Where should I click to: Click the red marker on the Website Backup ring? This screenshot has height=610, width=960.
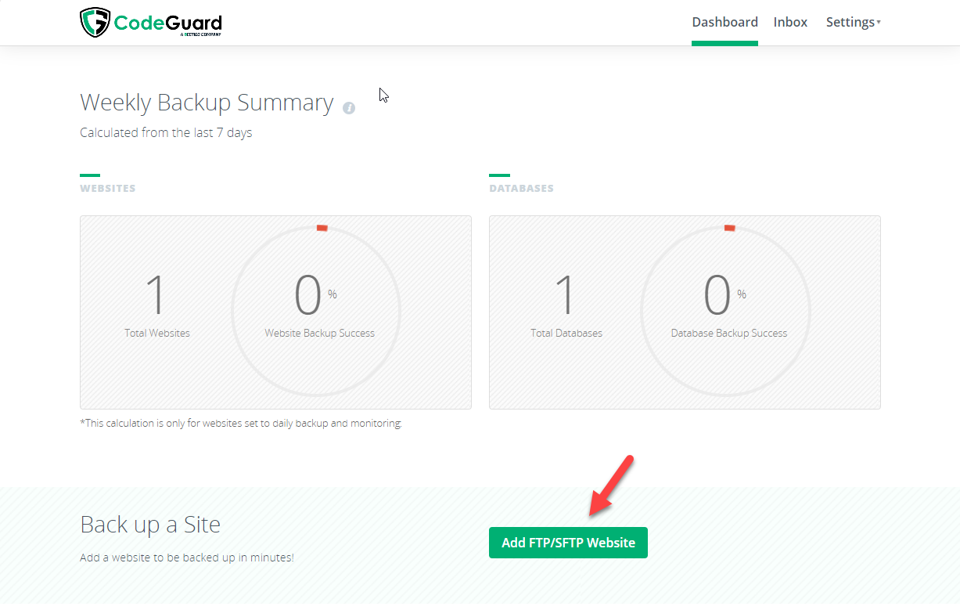pos(321,228)
